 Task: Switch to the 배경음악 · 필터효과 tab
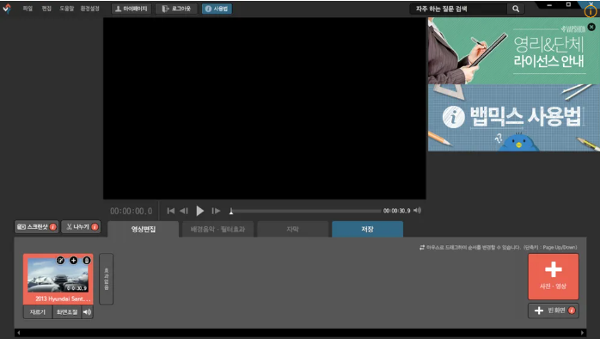[217, 229]
